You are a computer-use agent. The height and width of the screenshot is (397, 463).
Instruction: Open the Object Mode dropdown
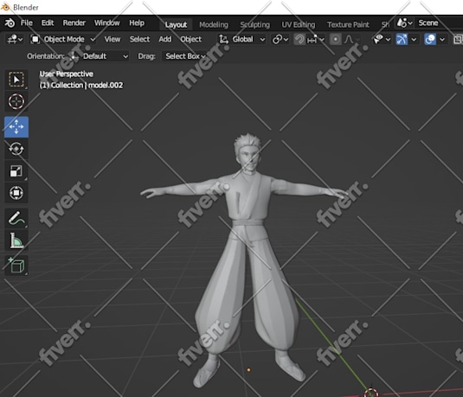(x=63, y=39)
